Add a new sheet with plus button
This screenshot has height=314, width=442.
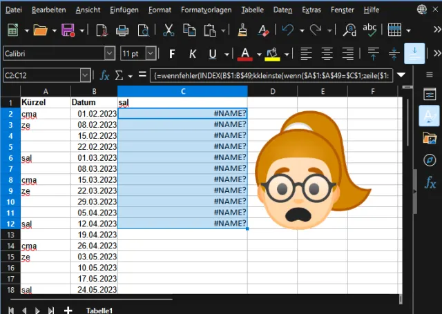[x=68, y=310]
